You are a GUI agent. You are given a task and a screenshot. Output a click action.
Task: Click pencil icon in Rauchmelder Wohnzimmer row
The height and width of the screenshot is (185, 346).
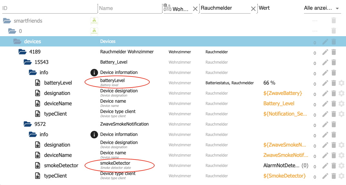(x=325, y=52)
